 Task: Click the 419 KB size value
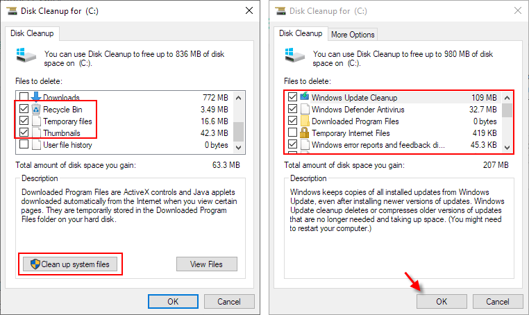point(485,133)
